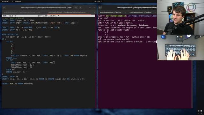Open the Dec 7 clock menu
Image resolution: width=204 pixels, height=115 pixels.
[98, 1]
